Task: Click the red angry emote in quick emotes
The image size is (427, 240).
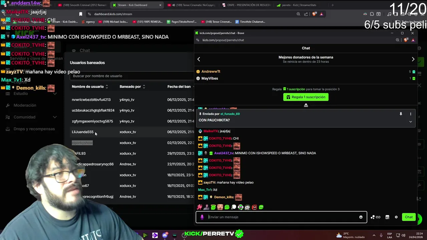Action: pos(254,207)
